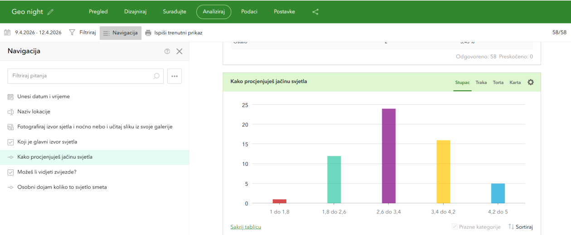
Task: Switch chart to Stupac view
Action: pyautogui.click(x=462, y=83)
